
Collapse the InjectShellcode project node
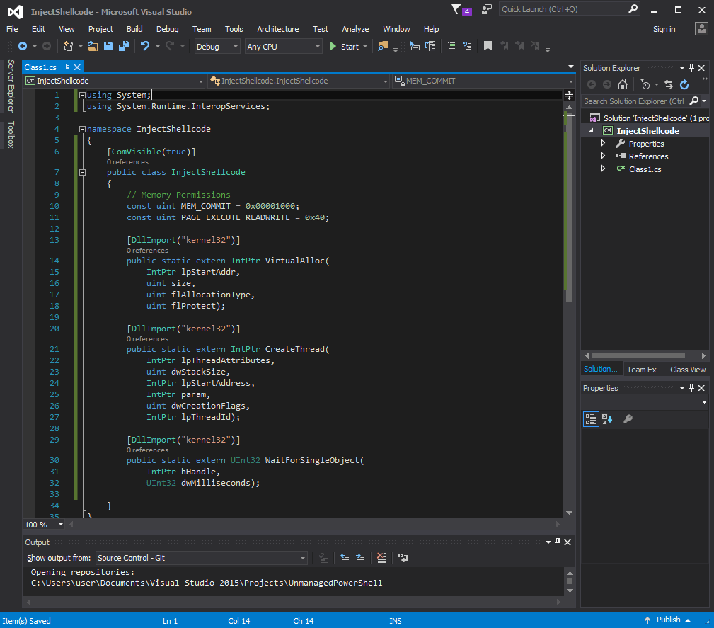590,130
